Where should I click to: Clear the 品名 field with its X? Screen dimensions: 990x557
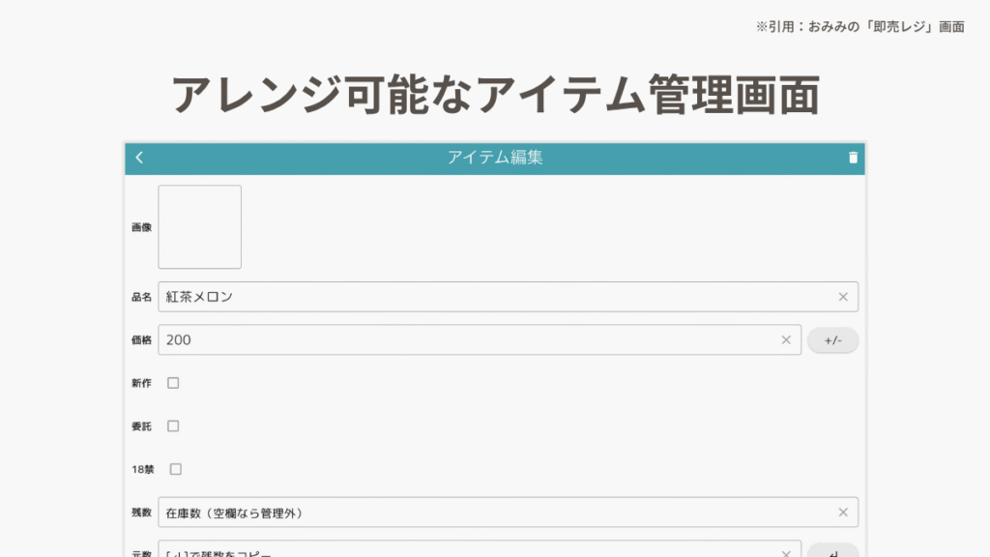click(x=843, y=297)
